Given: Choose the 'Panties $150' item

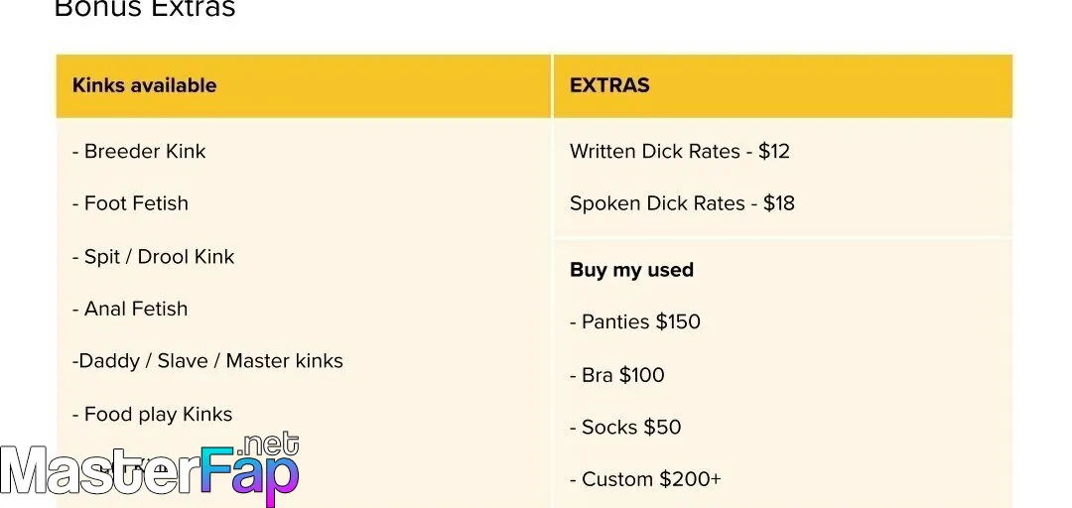Looking at the screenshot, I should pyautogui.click(x=635, y=322).
